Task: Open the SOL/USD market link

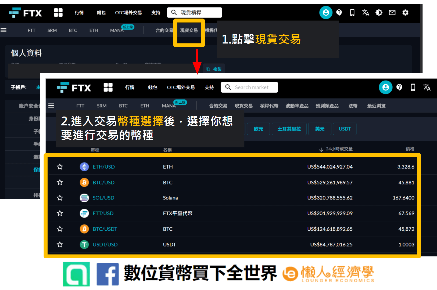Action: click(103, 198)
